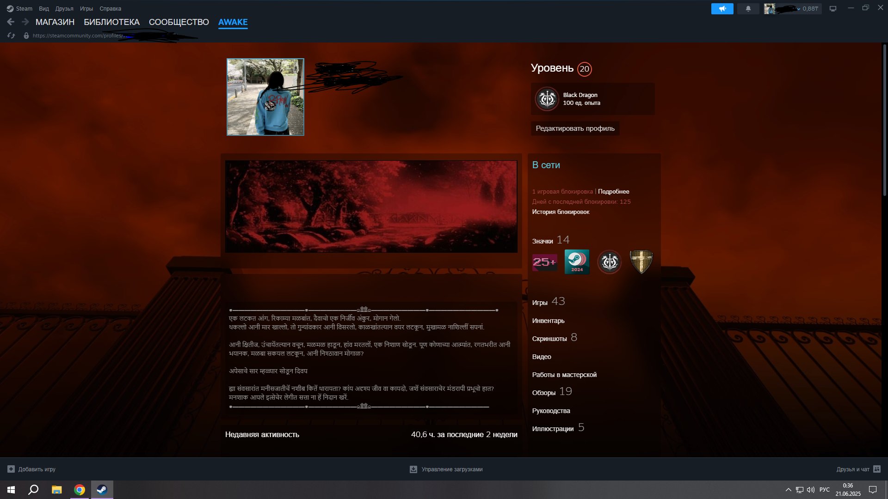This screenshot has width=888, height=499.
Task: Open the notifications bell icon
Action: click(x=748, y=9)
